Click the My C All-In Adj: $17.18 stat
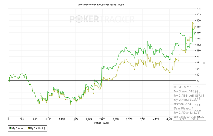Viewport: 213px width, 136px height. (189, 96)
